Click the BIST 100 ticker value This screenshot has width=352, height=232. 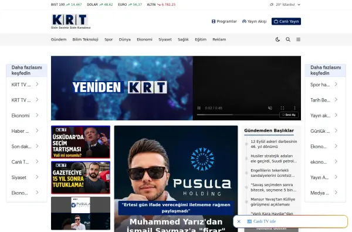click(x=76, y=5)
